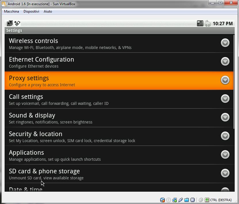239x204 pixels.
Task: Click the Settings title bar label
Action: click(14, 30)
